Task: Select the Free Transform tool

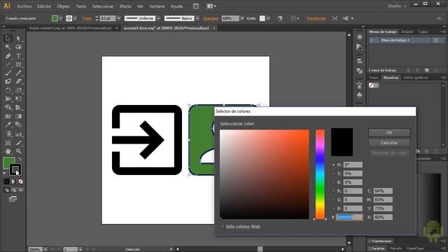Action: 19,99
